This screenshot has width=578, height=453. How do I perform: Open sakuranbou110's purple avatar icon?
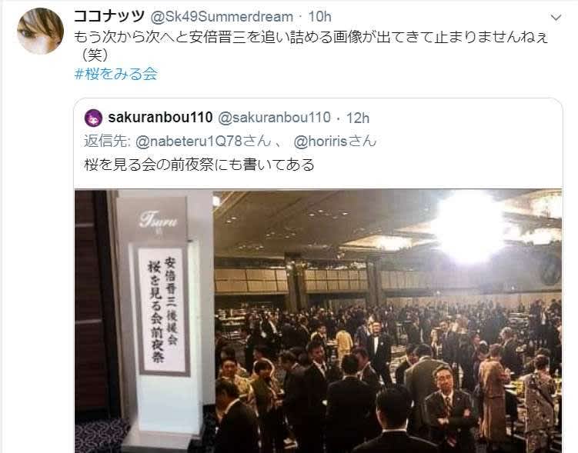click(x=94, y=118)
